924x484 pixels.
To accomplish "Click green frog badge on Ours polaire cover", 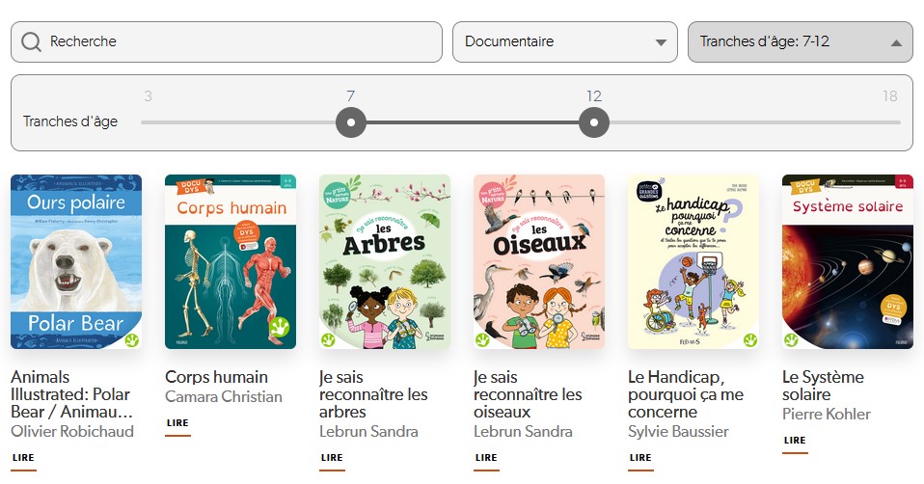I will 132,339.
